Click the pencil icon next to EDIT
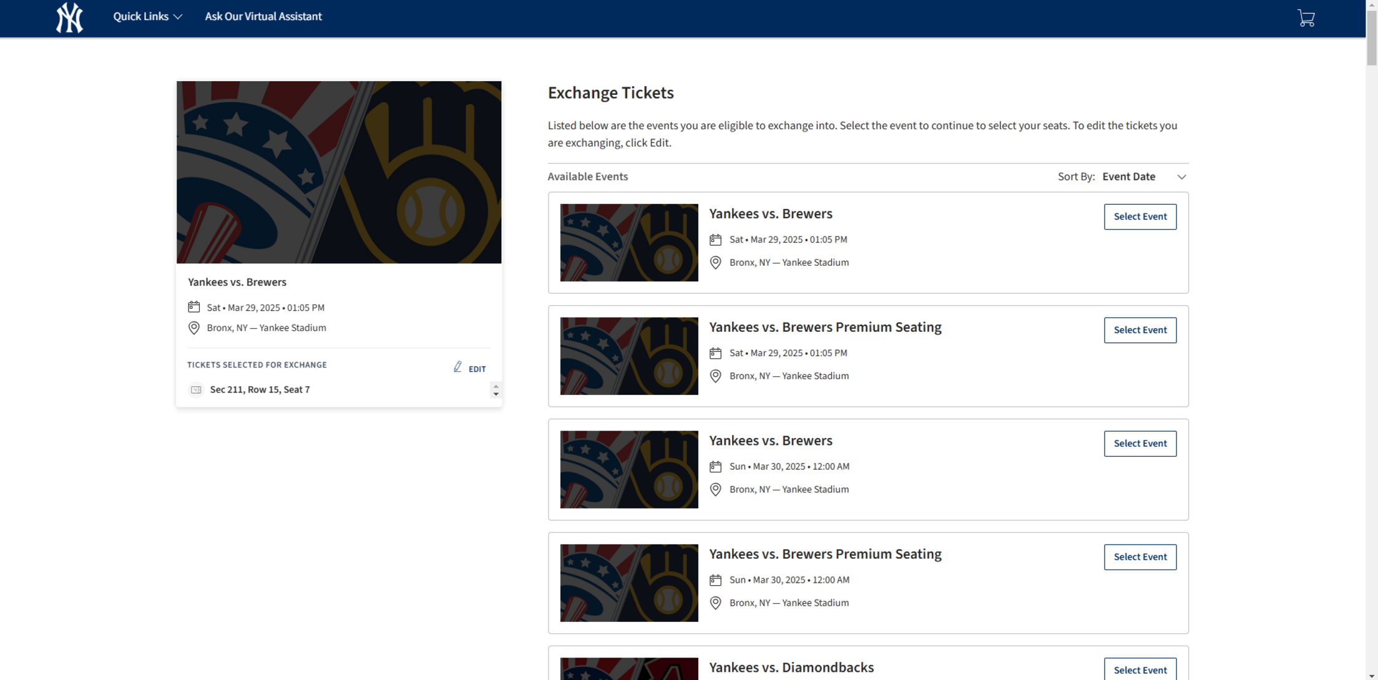 (457, 366)
